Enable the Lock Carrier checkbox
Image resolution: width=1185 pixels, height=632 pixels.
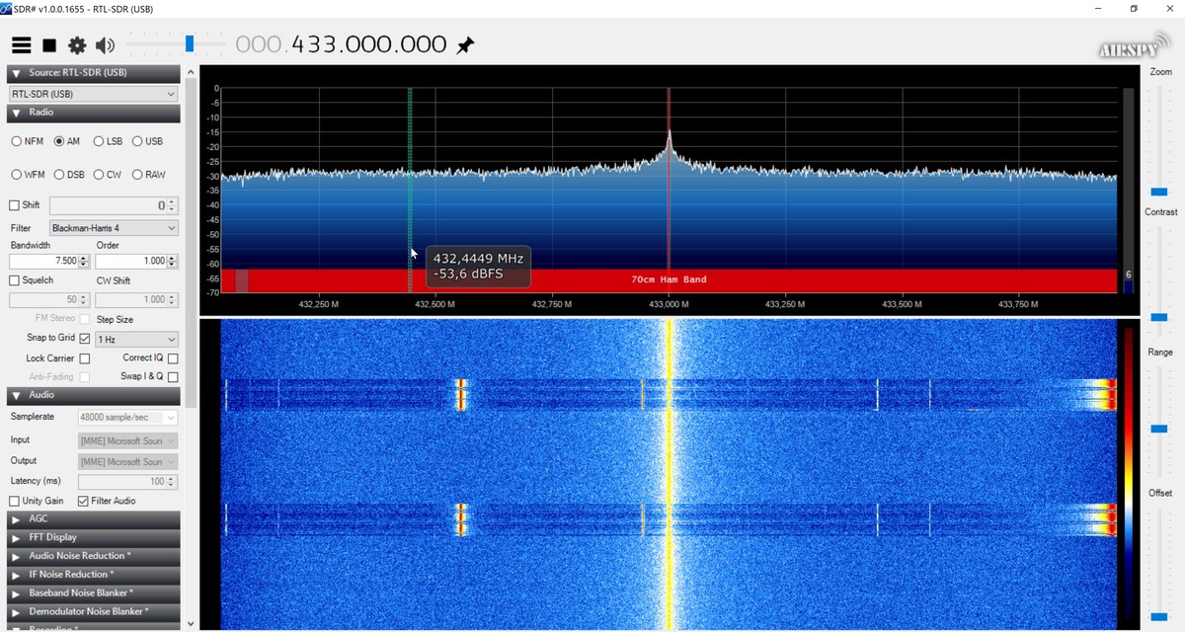[85, 358]
